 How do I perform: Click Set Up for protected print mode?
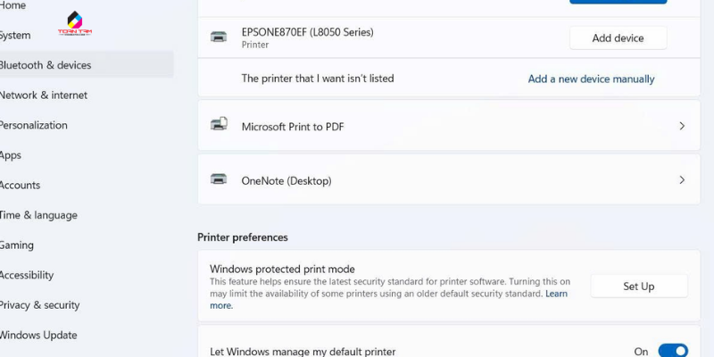tap(638, 286)
